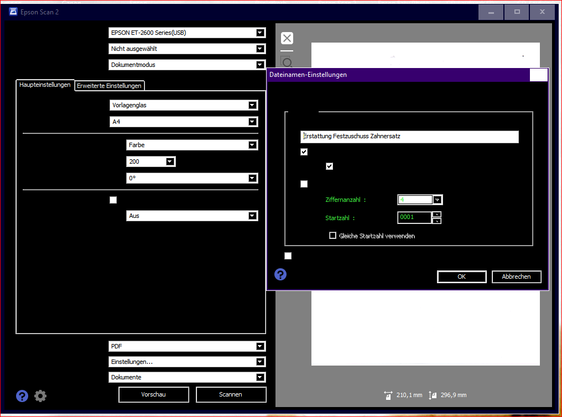Click the OK button in the dialog
This screenshot has height=417, width=562.
tap(462, 277)
